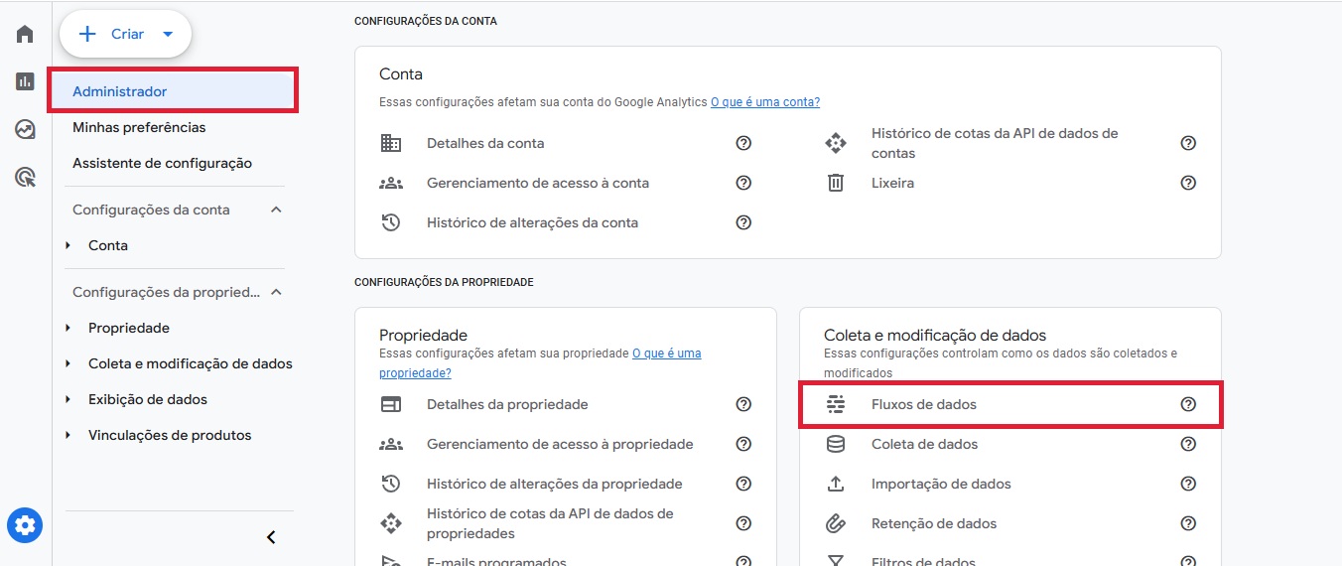Screen dimensions: 1342x566
Task: Click the Lixeira trash icon
Action: pyautogui.click(x=836, y=183)
